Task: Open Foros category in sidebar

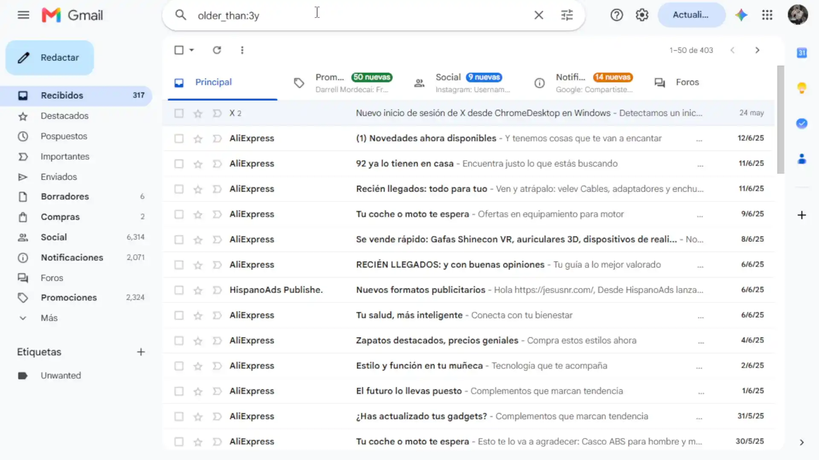Action: pos(76,278)
